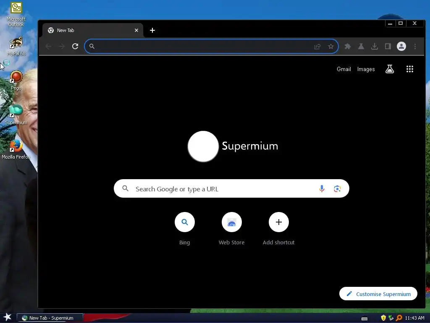Close the New Tab tab
Image resolution: width=430 pixels, height=323 pixels.
pyautogui.click(x=136, y=30)
